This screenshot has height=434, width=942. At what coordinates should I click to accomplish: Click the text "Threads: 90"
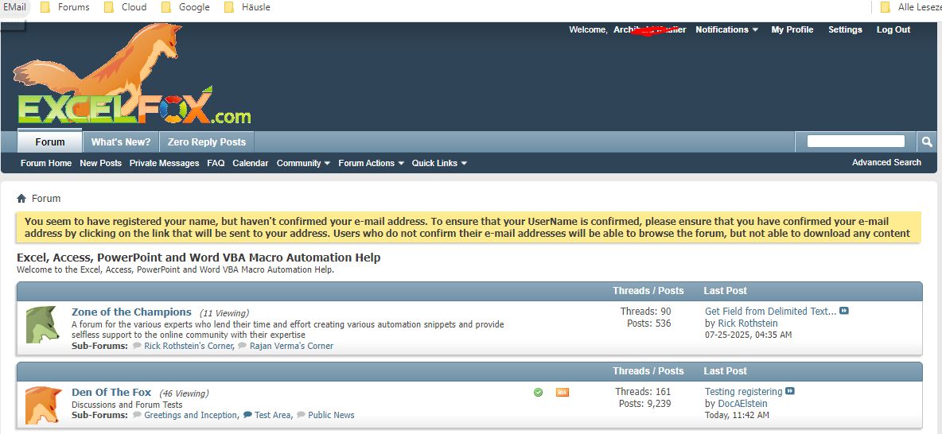[646, 312]
